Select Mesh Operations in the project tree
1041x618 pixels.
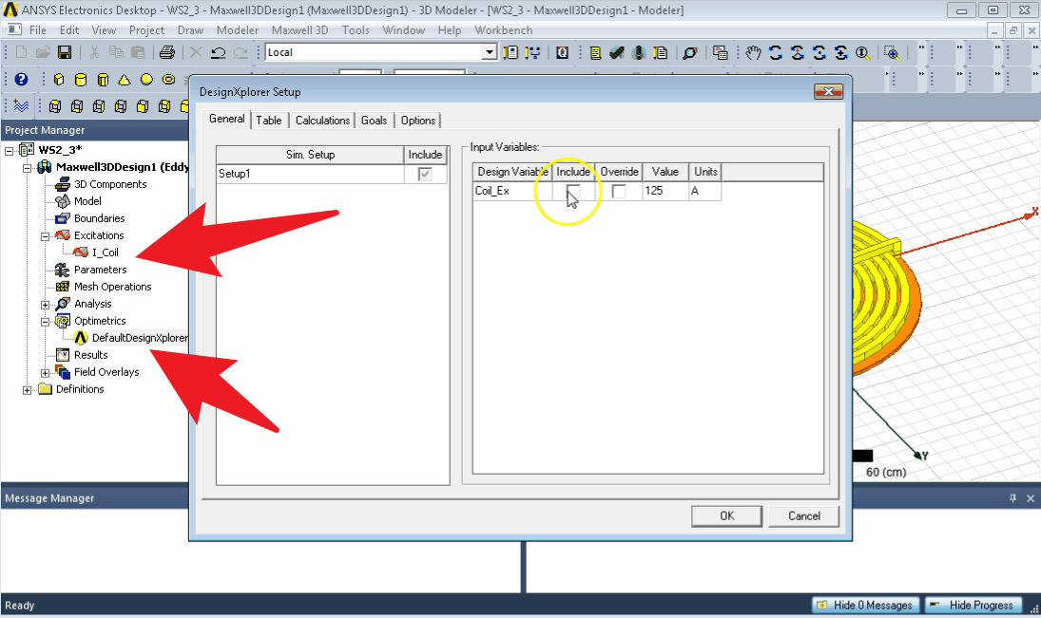(112, 287)
